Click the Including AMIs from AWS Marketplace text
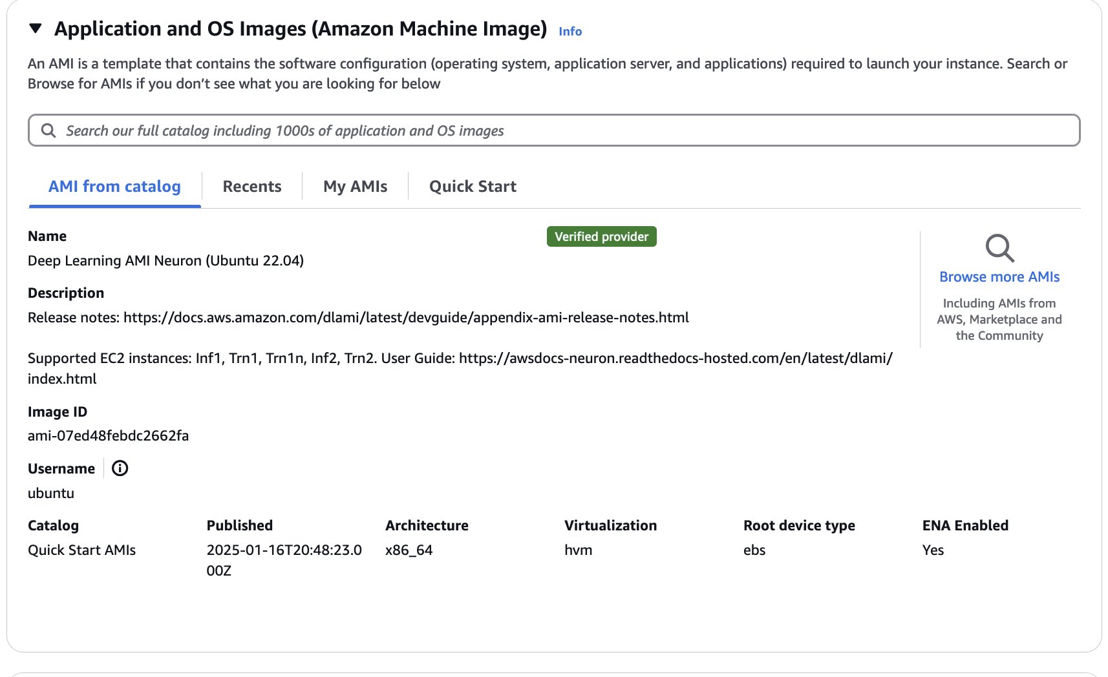The image size is (1108, 677). coord(999,320)
